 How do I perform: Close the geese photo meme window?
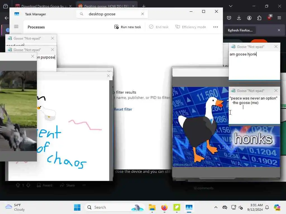click(x=32, y=56)
